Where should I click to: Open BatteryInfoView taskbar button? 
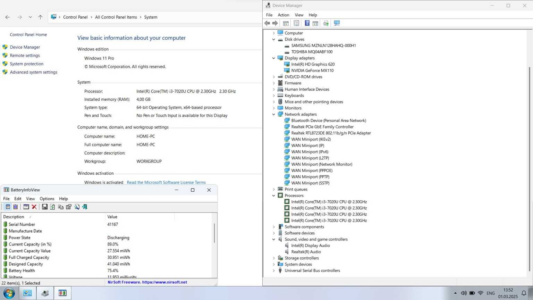tap(62, 293)
